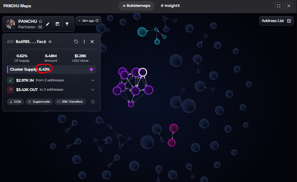Click the $1.28K USD Value
The image size is (297, 182).
click(x=80, y=56)
